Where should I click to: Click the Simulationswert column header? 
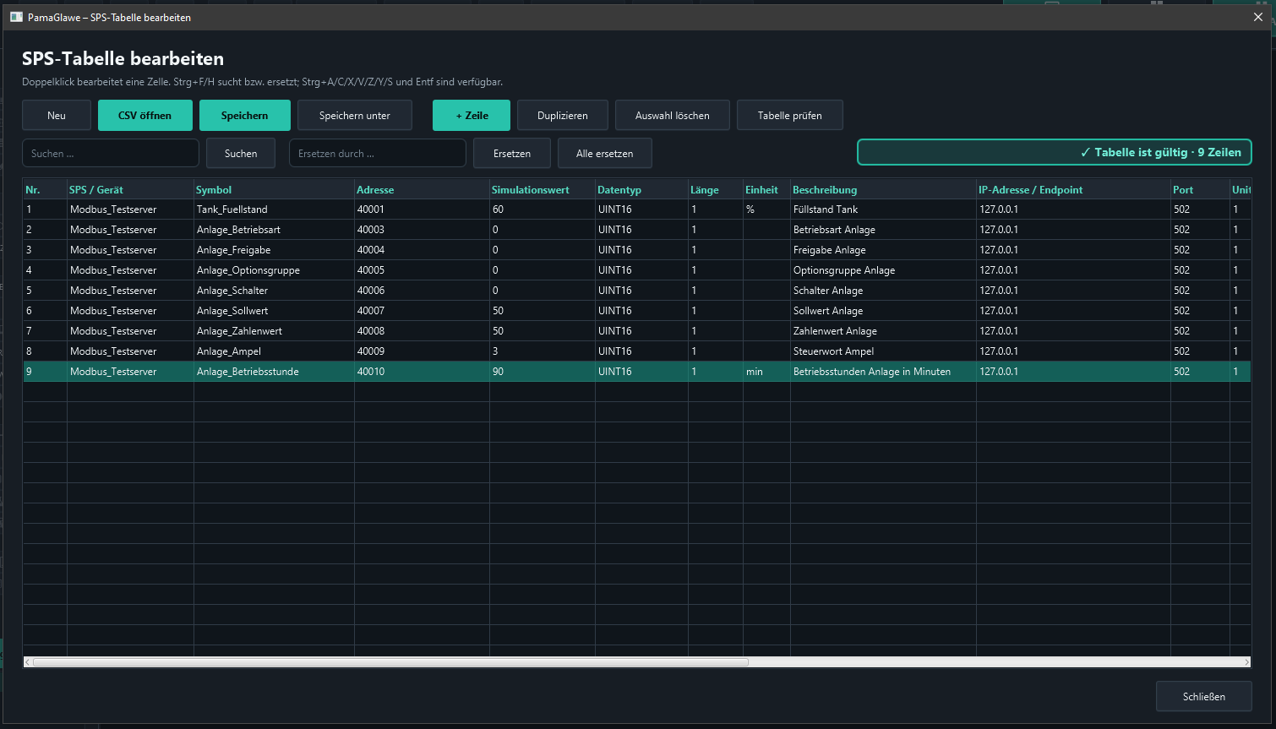pyautogui.click(x=543, y=190)
